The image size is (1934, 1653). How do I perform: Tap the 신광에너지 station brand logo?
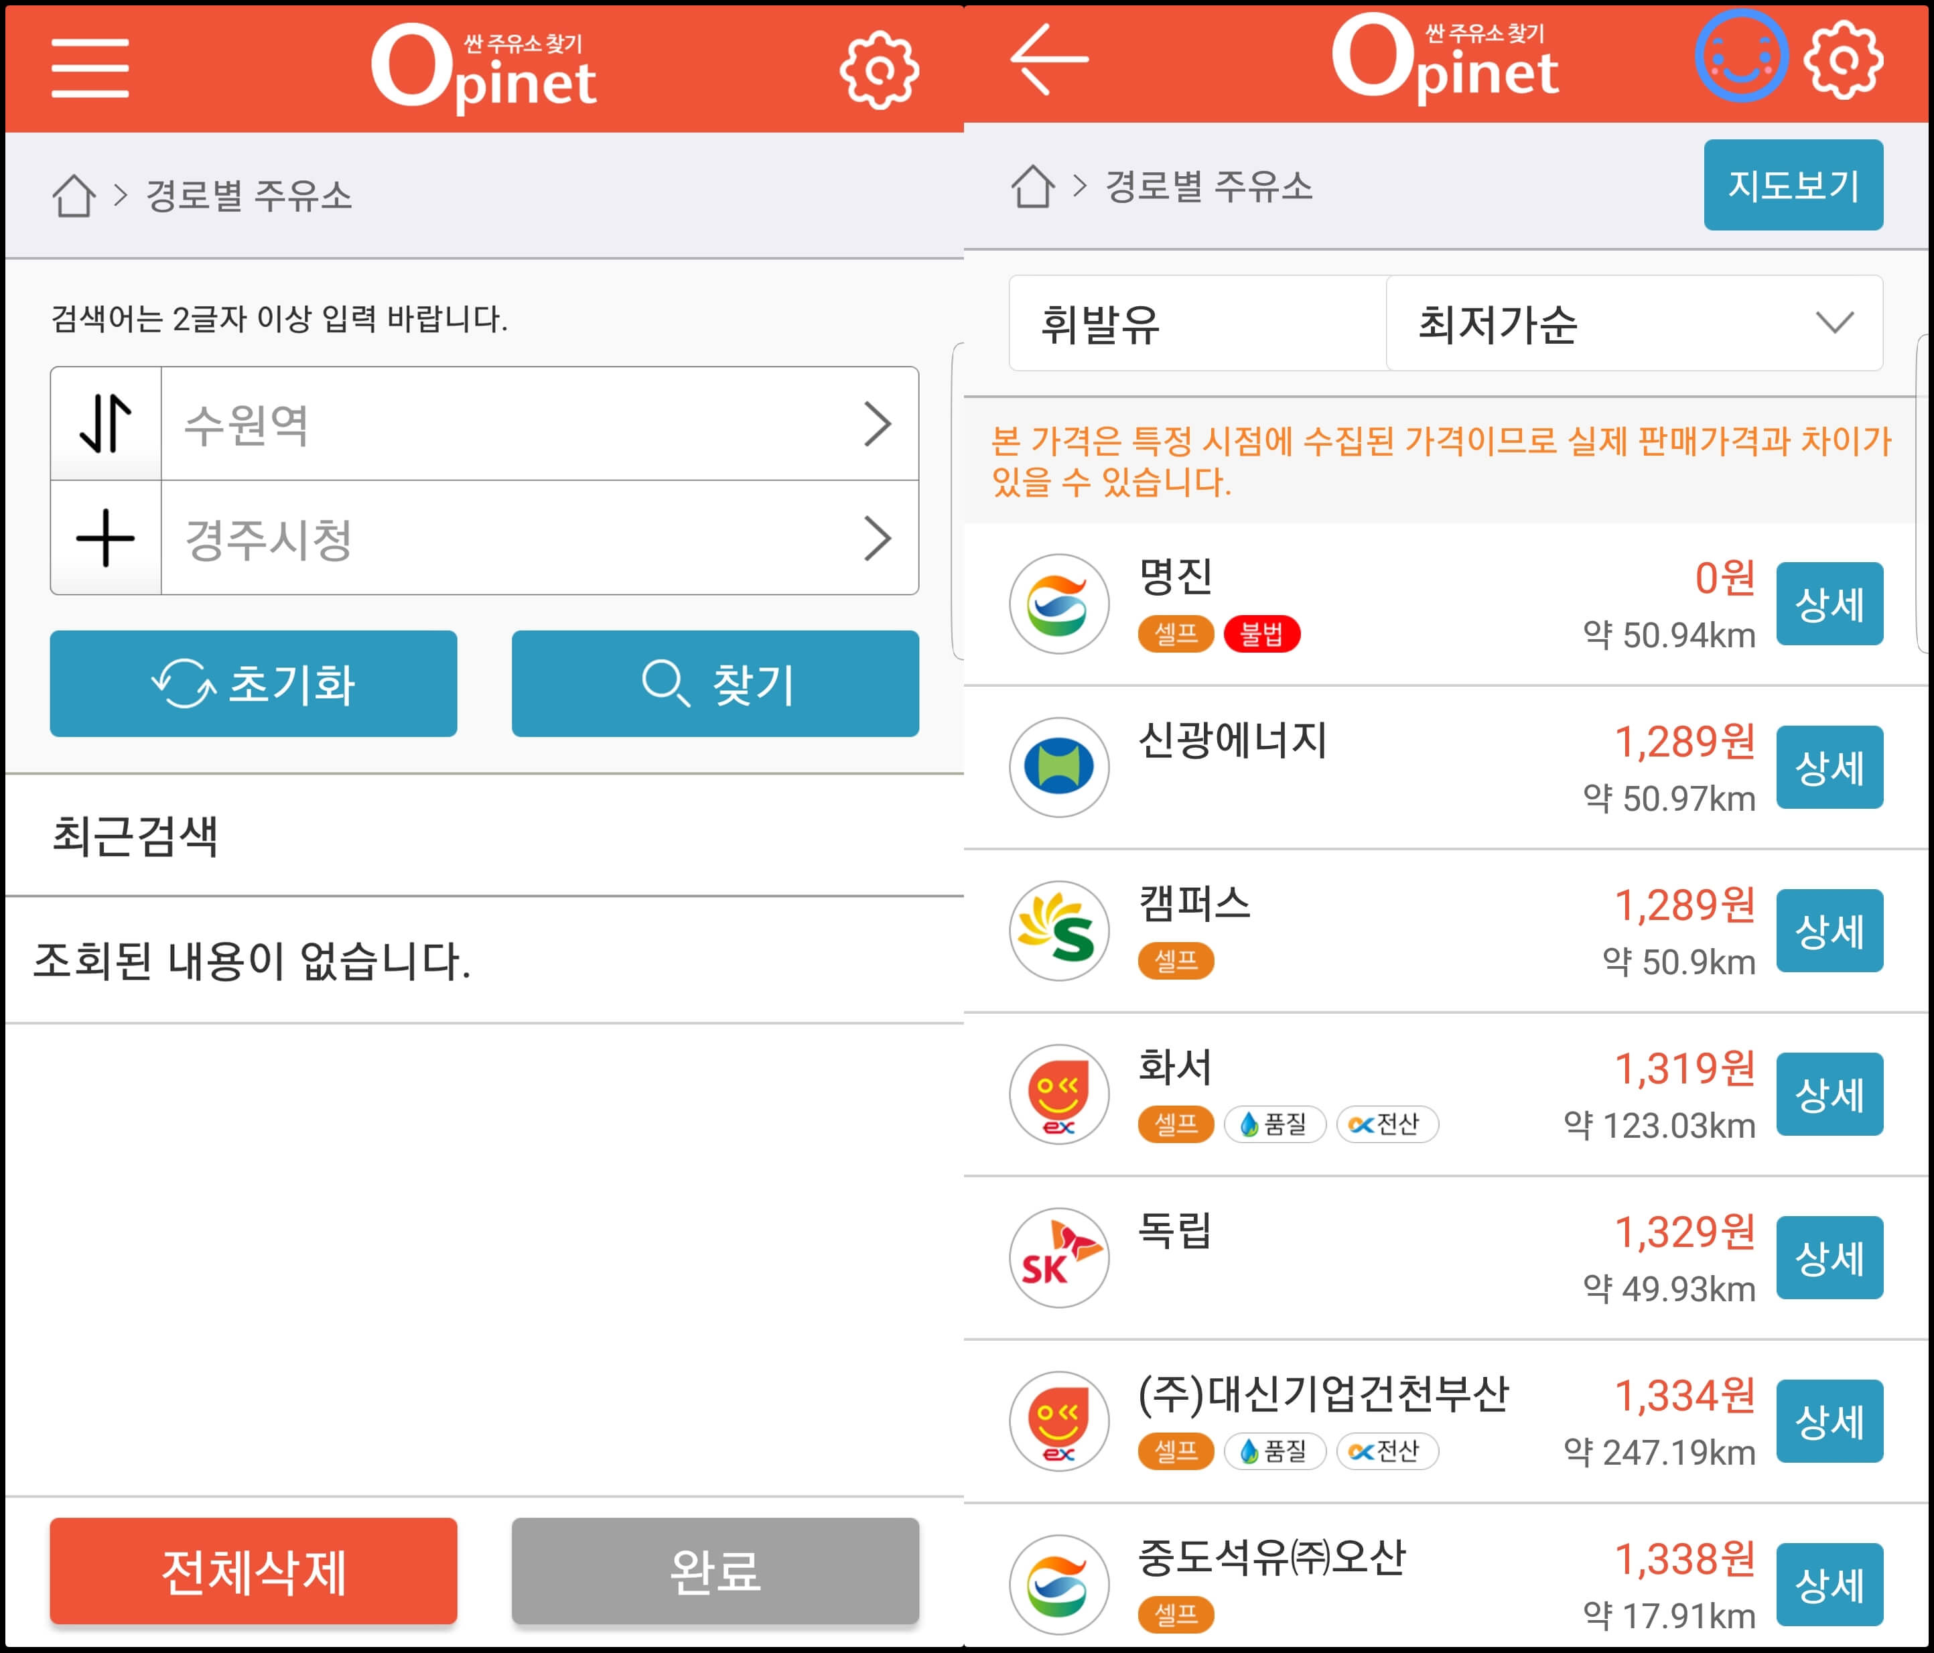pos(1058,767)
